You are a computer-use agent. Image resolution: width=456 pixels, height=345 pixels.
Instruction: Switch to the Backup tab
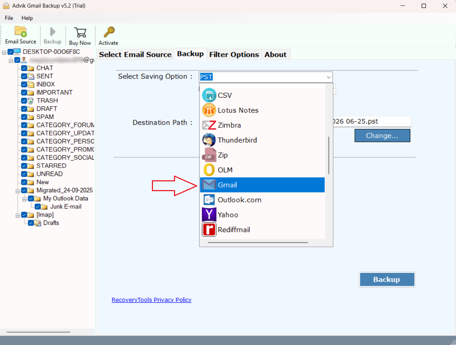190,54
